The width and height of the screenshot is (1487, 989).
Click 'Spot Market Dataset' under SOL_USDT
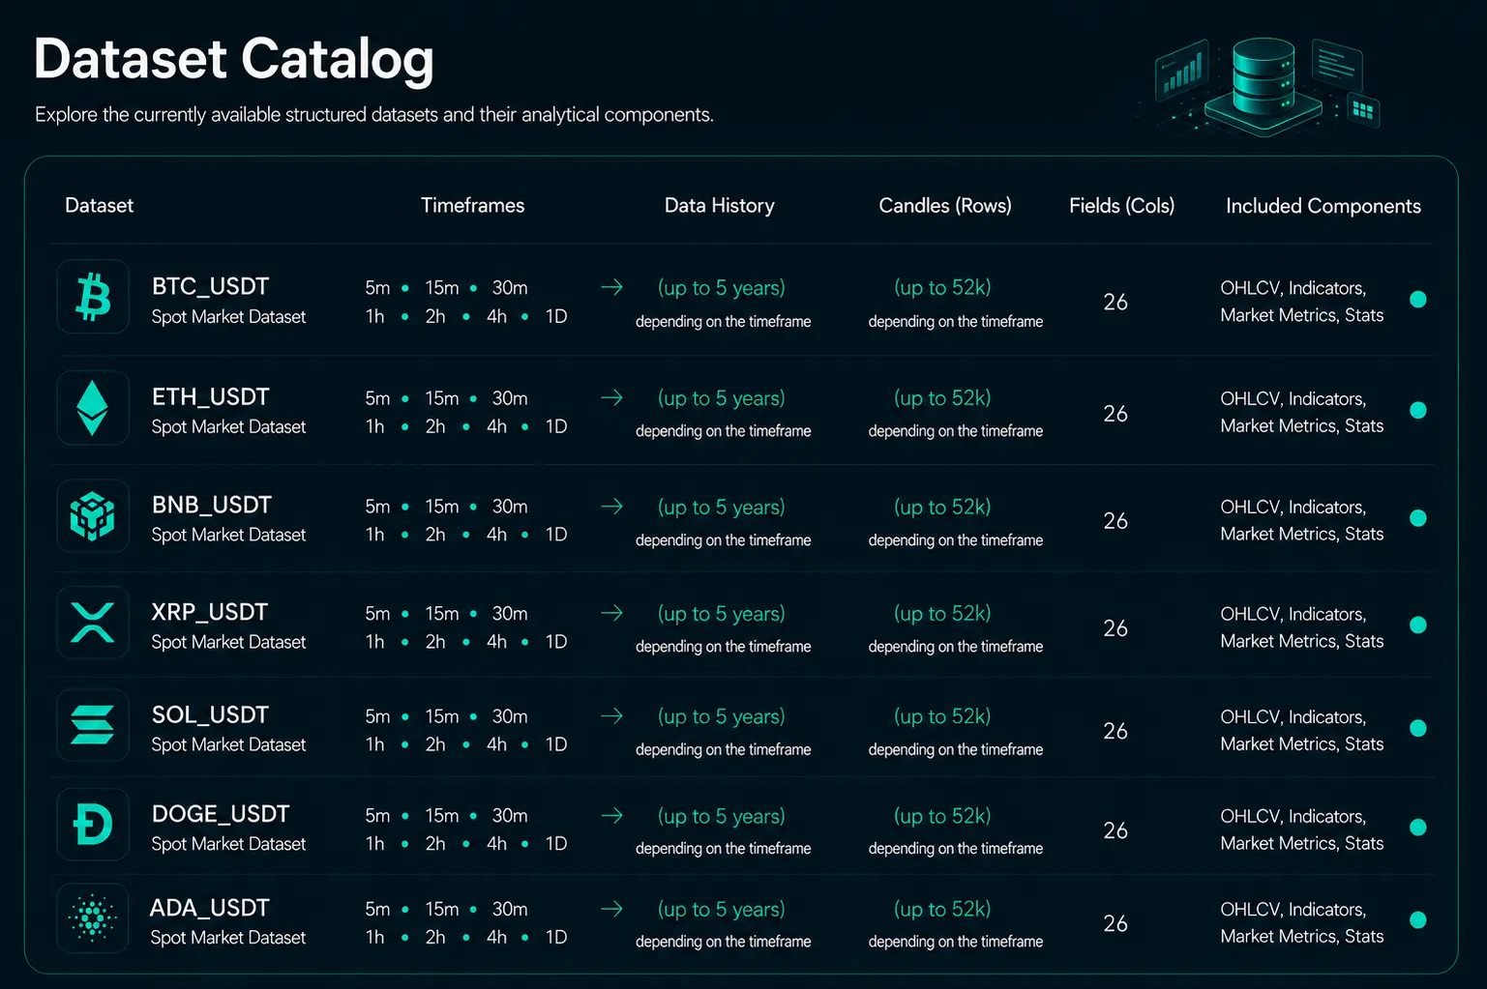[228, 744]
